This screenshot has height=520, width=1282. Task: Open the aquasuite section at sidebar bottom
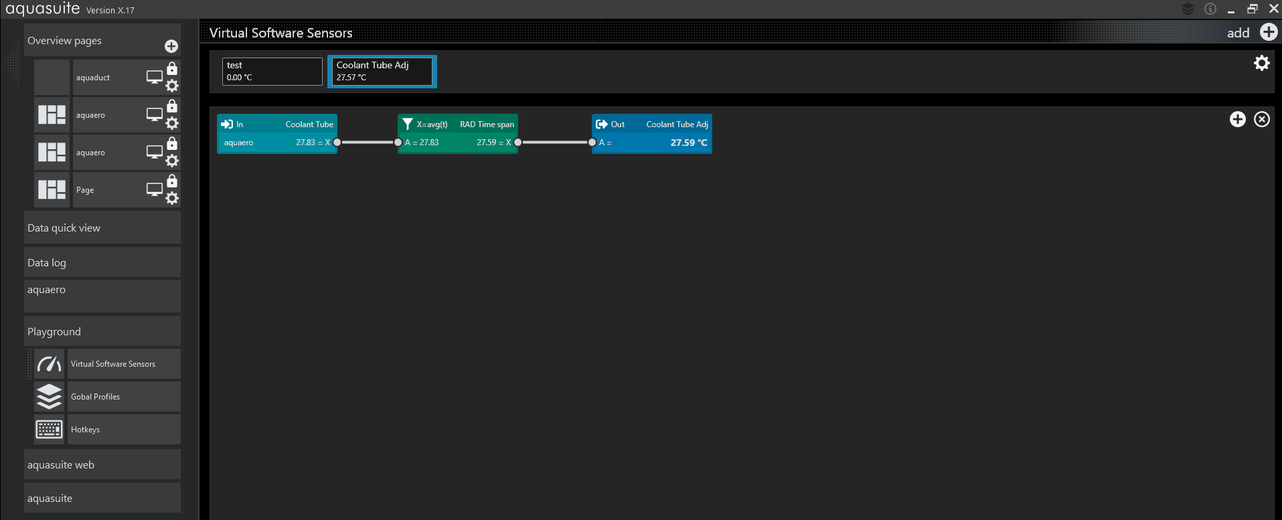[102, 498]
